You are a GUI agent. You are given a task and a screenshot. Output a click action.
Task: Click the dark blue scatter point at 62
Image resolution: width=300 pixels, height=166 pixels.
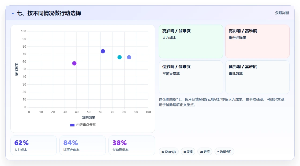pyautogui.click(x=103, y=51)
